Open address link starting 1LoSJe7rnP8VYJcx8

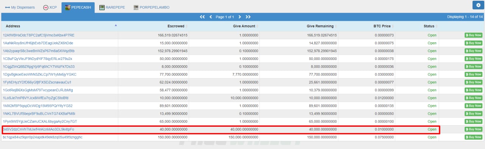coord(36,98)
